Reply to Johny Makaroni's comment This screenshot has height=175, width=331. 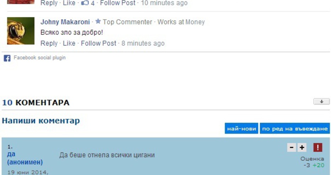point(49,43)
